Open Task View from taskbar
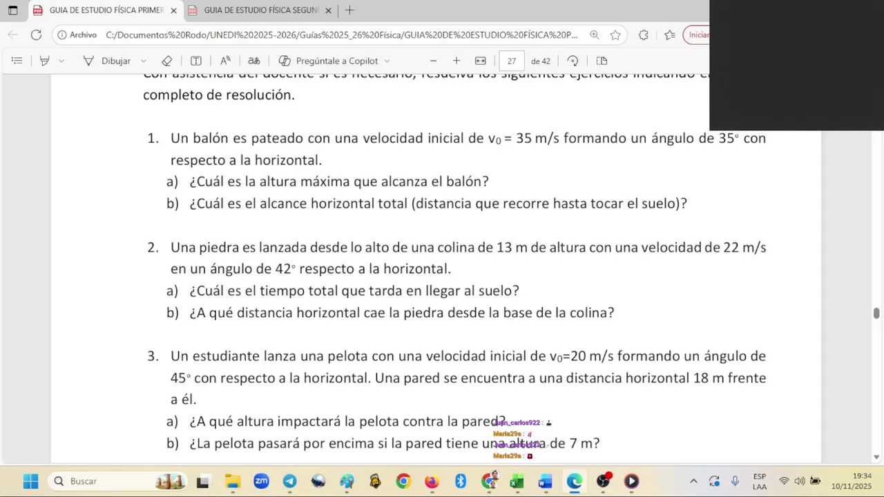The image size is (884, 497). point(202,481)
